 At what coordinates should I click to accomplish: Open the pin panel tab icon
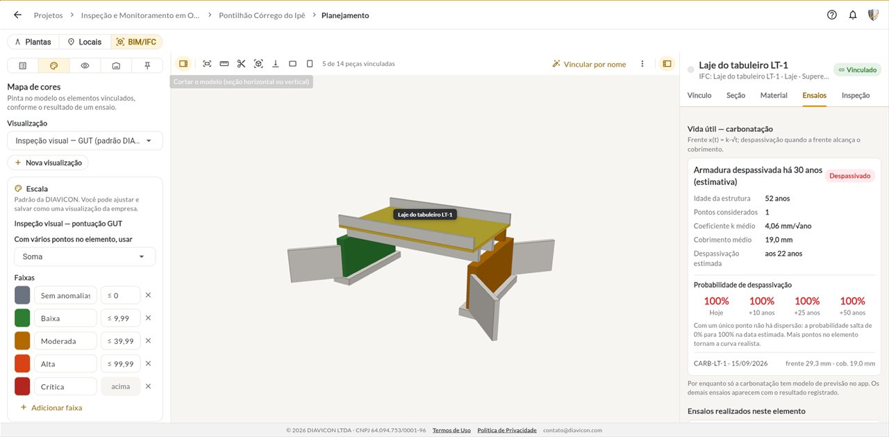pos(147,65)
